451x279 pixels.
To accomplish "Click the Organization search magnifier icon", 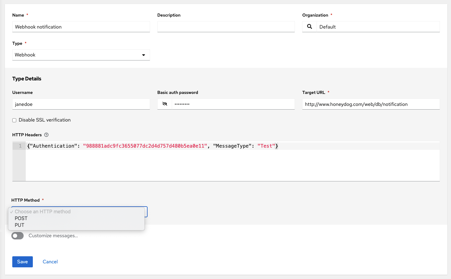I will coord(309,27).
